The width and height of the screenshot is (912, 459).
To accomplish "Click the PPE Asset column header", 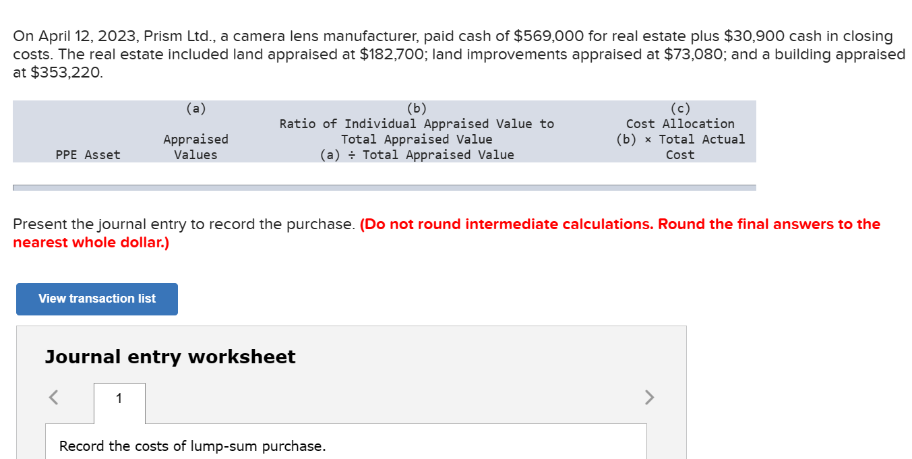I will pos(88,154).
